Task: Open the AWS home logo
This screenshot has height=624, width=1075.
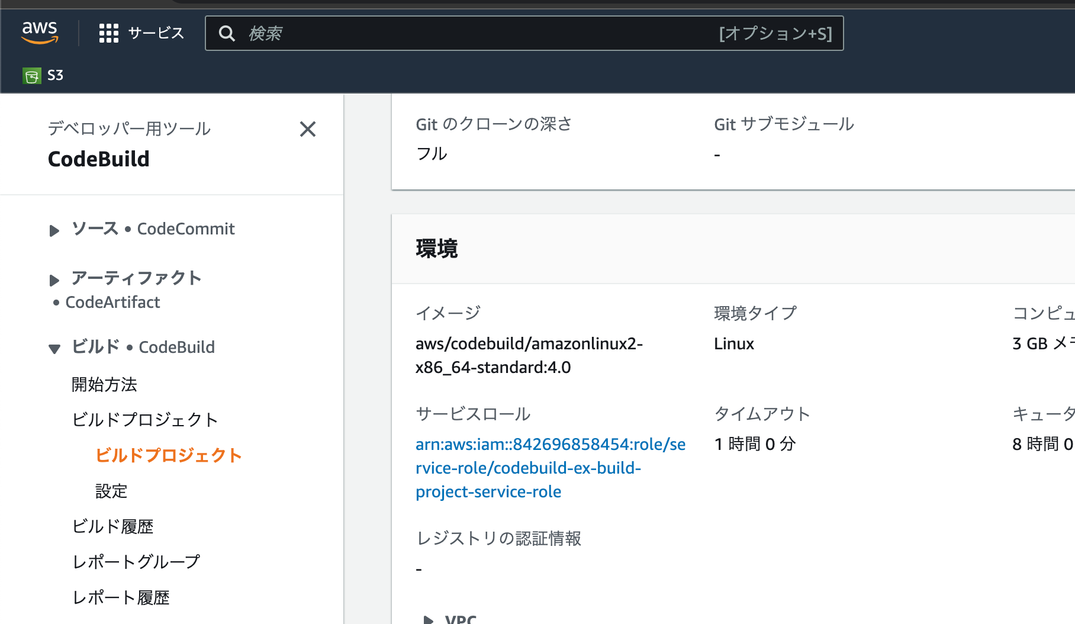Action: (x=40, y=32)
